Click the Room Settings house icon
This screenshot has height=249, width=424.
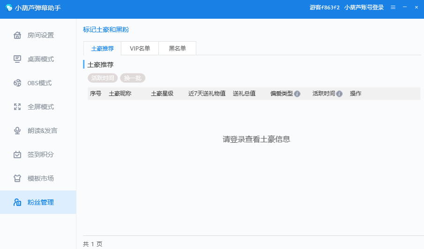point(17,35)
